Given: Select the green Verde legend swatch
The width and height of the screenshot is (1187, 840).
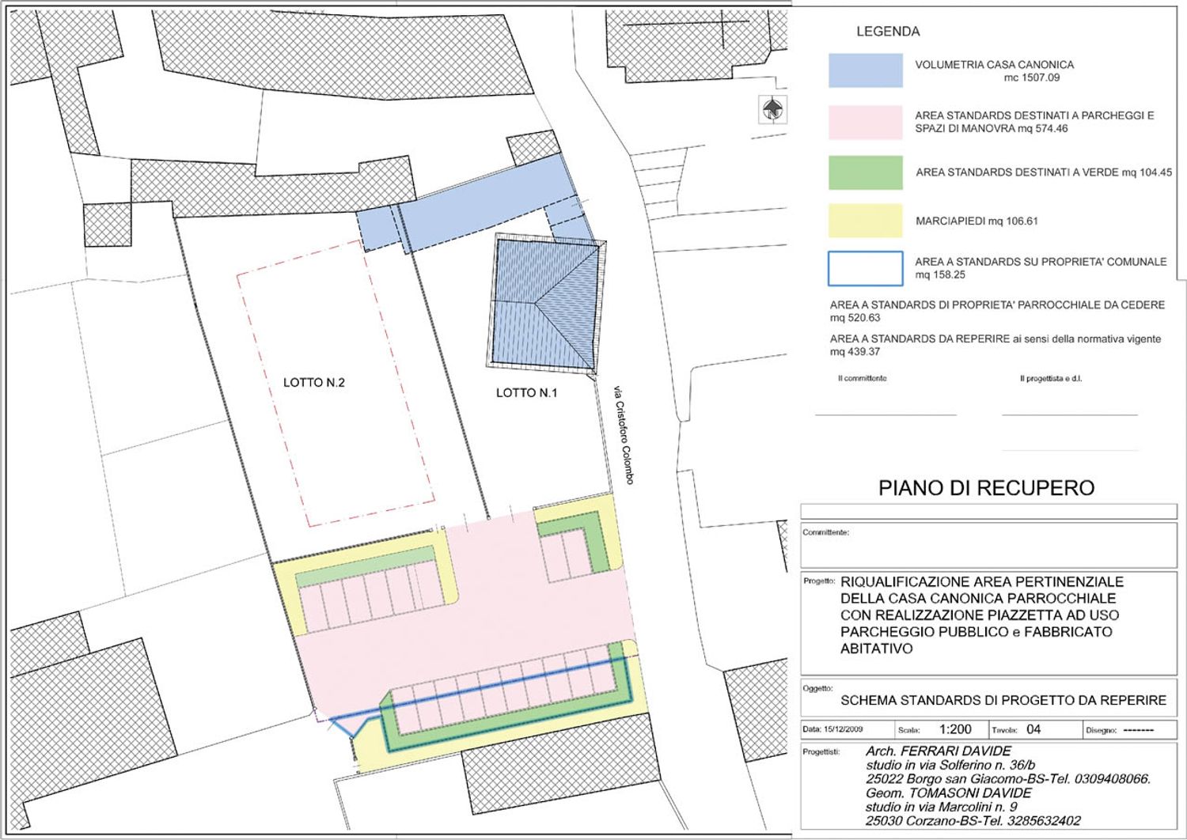Looking at the screenshot, I should click(865, 172).
